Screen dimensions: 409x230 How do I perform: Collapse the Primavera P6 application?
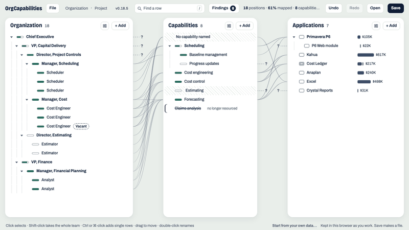tap(294, 37)
